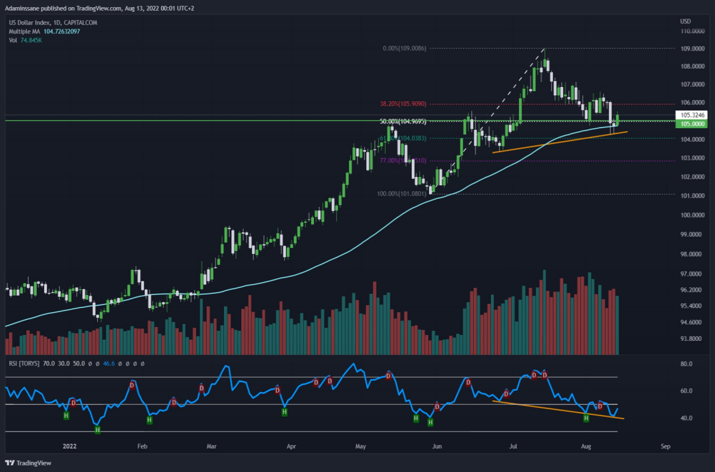The height and width of the screenshot is (472, 715).
Task: Click the 103.0000 price axis label
Action: tap(691, 158)
